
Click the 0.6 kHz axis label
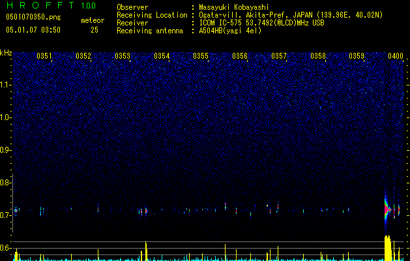pyautogui.click(x=6, y=248)
